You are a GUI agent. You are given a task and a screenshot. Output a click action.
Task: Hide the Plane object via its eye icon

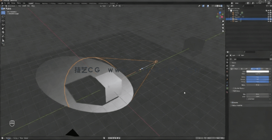click(x=268, y=21)
